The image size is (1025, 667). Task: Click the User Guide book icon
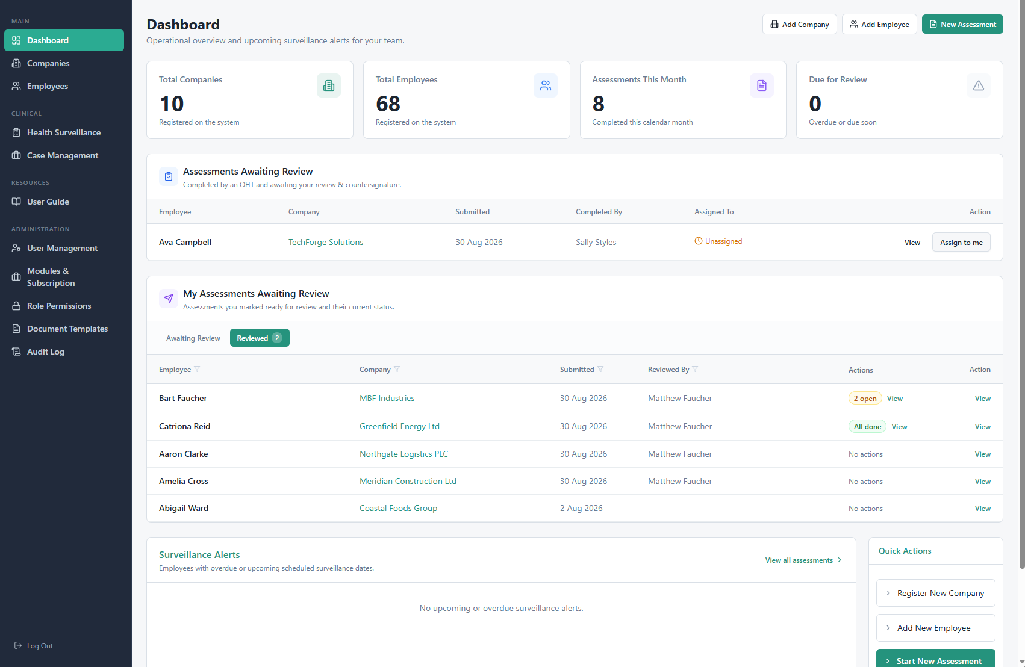(x=16, y=202)
